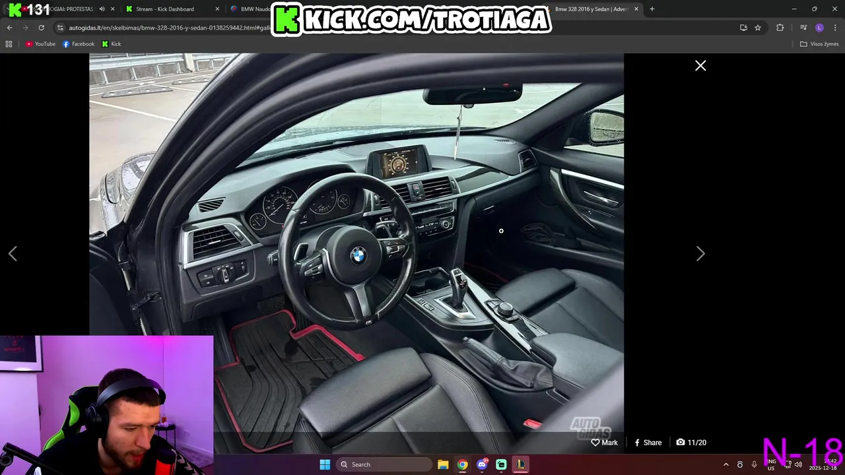This screenshot has width=845, height=475.
Task: Go back in browser history
Action: (x=9, y=28)
